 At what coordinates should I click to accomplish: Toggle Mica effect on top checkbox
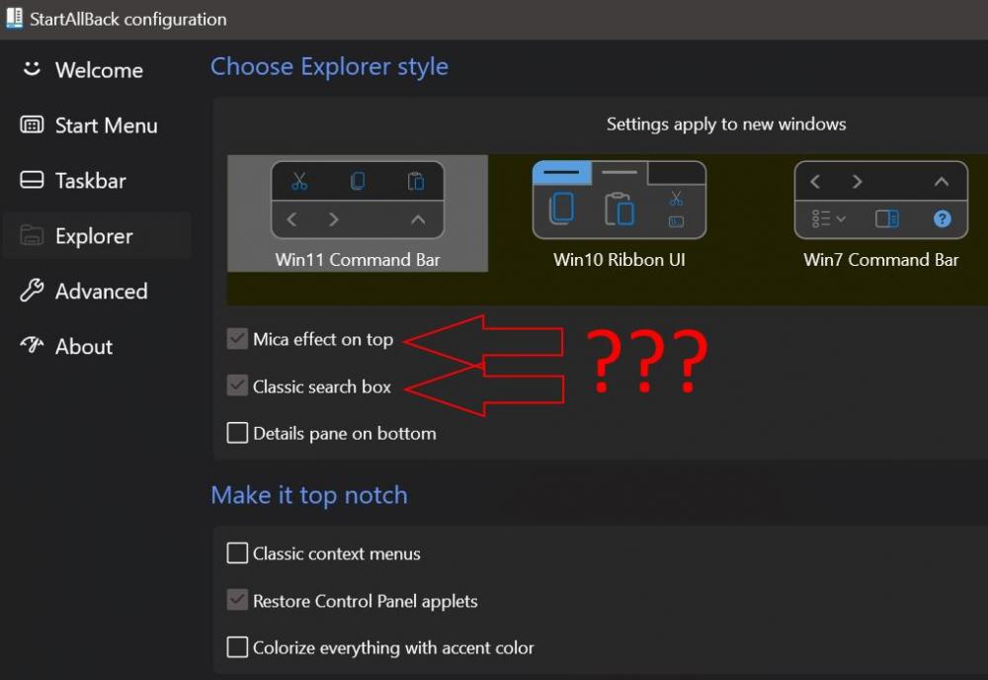(237, 339)
